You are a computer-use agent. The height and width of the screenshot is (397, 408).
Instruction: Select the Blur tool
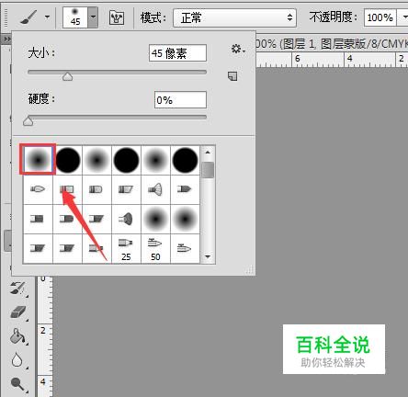tap(17, 360)
